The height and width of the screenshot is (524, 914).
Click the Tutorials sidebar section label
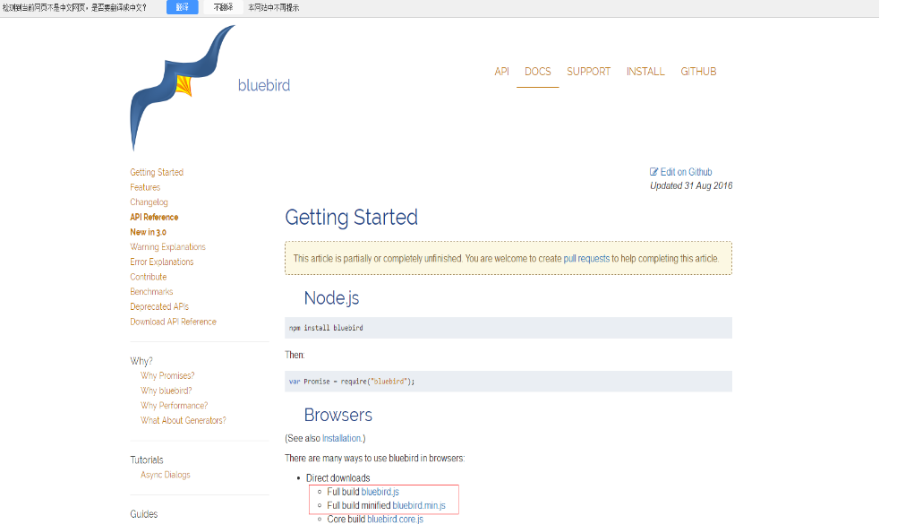[147, 460]
